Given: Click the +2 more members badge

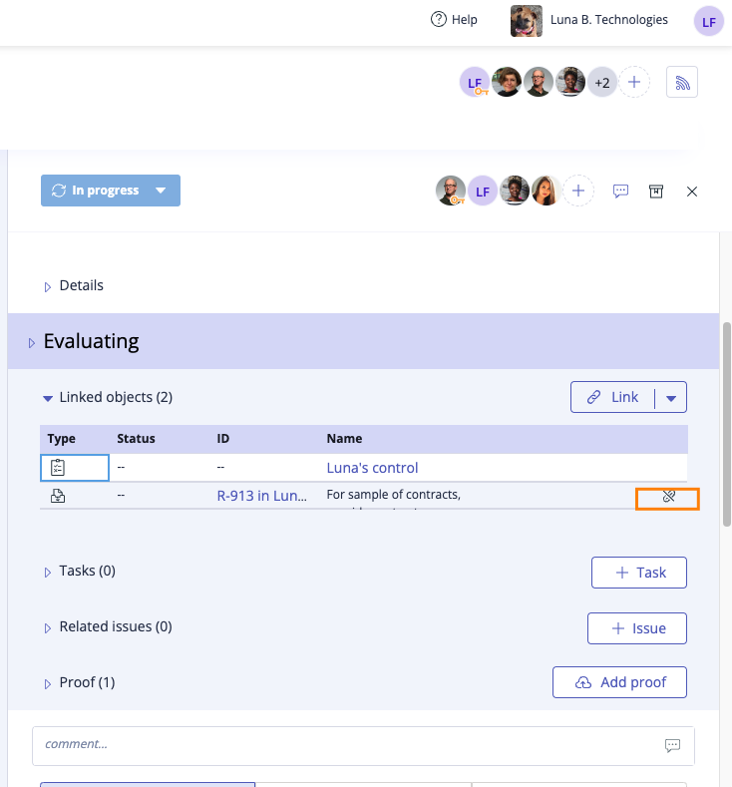Looking at the screenshot, I should (601, 83).
